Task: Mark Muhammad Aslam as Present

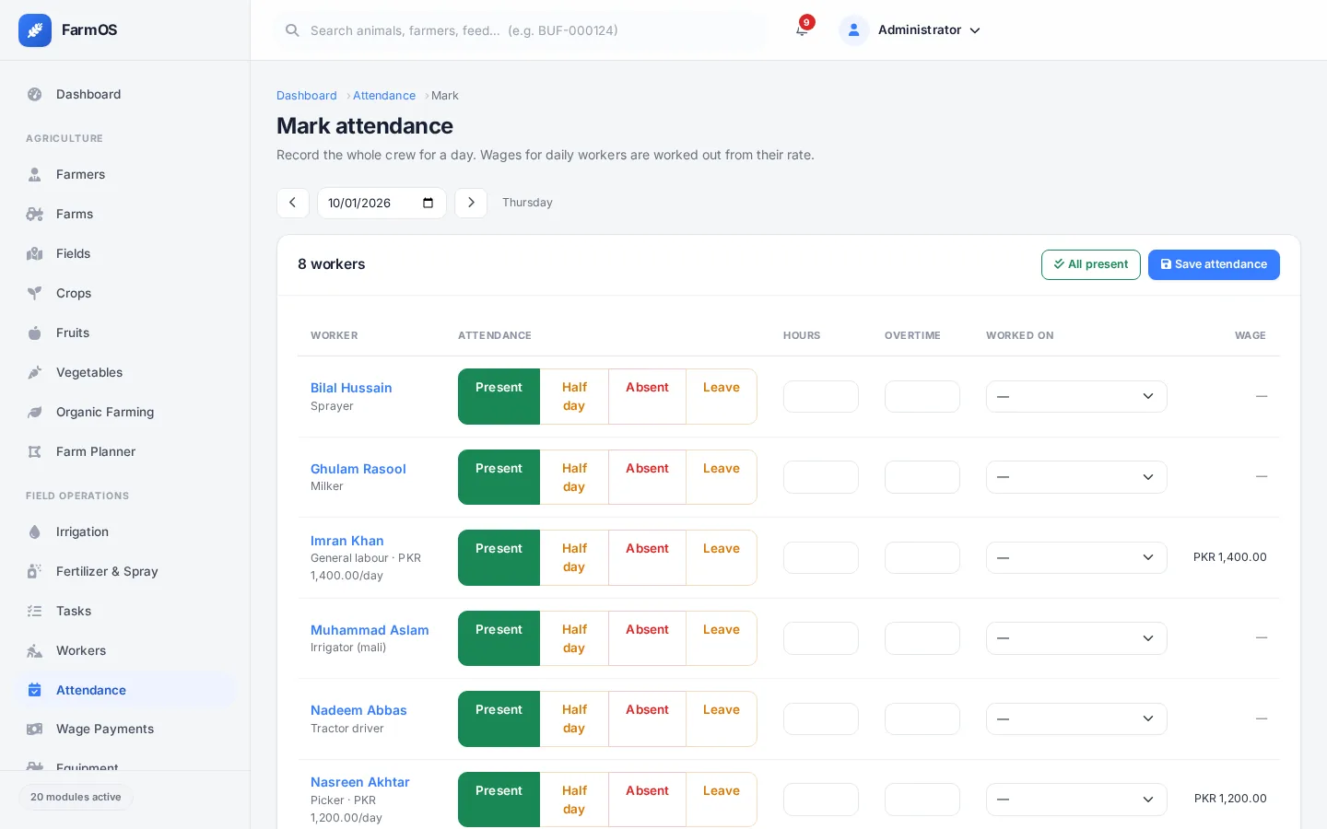Action: (x=499, y=638)
